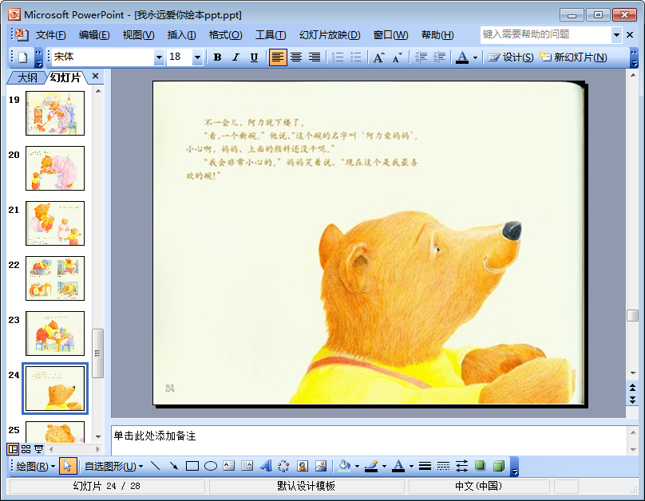
Task: Open Line Color dropdown arrow
Action: click(384, 466)
